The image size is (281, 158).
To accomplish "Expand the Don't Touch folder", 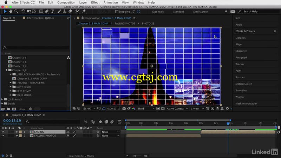I will point(11,87).
